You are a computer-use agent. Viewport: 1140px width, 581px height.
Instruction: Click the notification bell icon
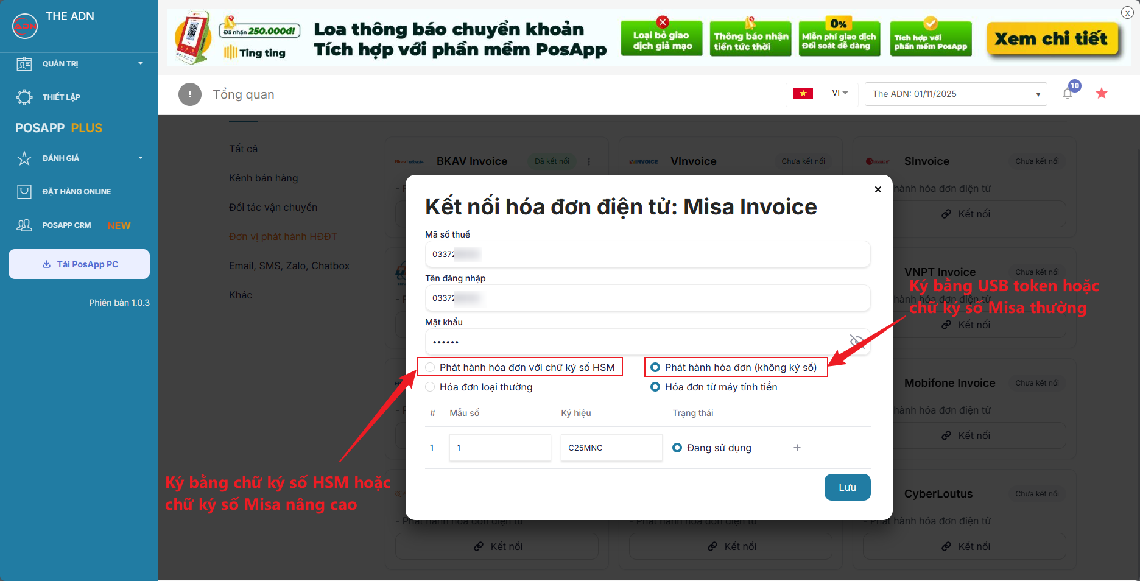(1068, 94)
